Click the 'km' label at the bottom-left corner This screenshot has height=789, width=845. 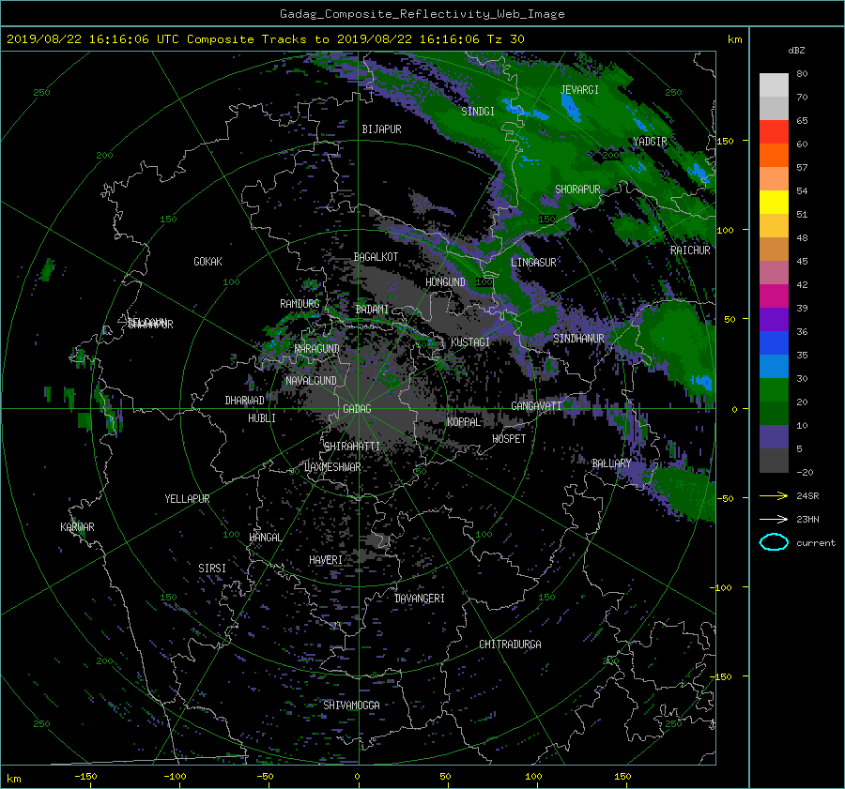point(13,779)
